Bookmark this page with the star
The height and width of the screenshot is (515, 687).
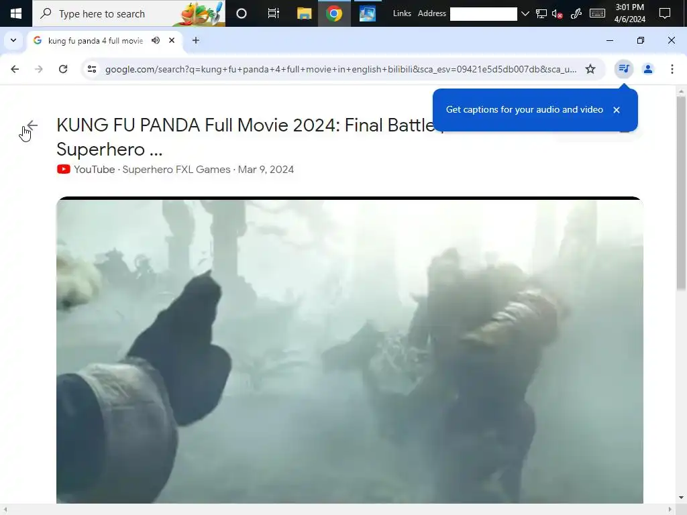coord(590,69)
